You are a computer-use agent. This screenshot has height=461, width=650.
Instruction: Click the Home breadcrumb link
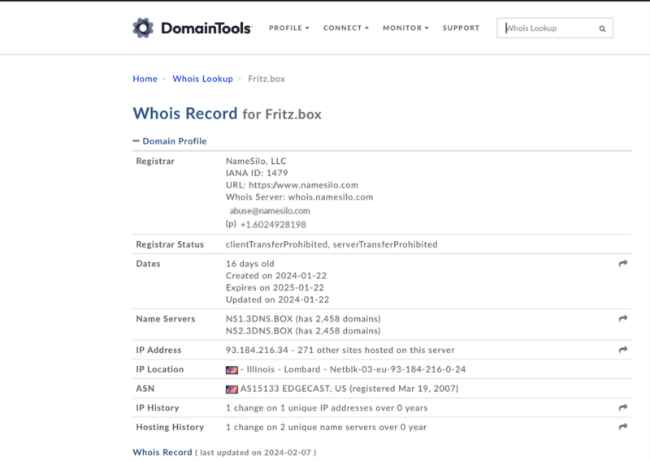click(x=145, y=79)
